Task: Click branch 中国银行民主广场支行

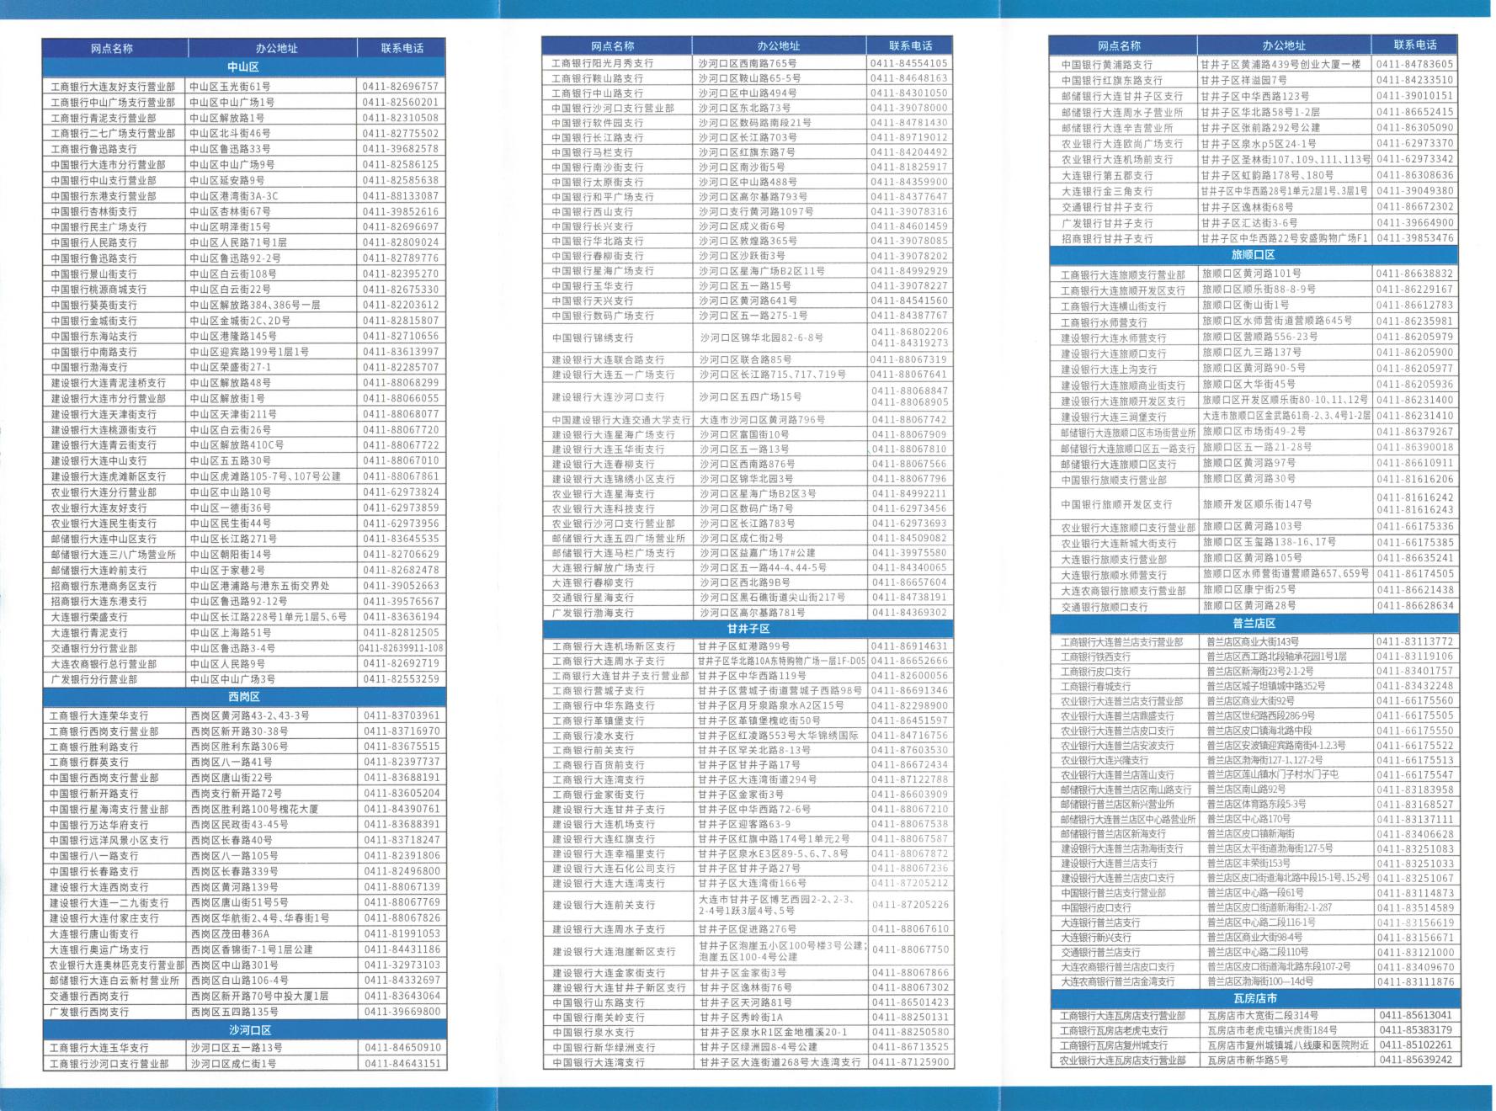Action: point(98,227)
